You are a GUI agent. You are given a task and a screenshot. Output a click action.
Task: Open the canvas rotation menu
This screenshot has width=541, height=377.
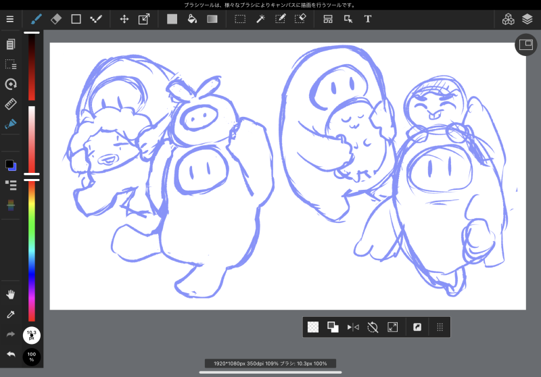[x=11, y=84]
